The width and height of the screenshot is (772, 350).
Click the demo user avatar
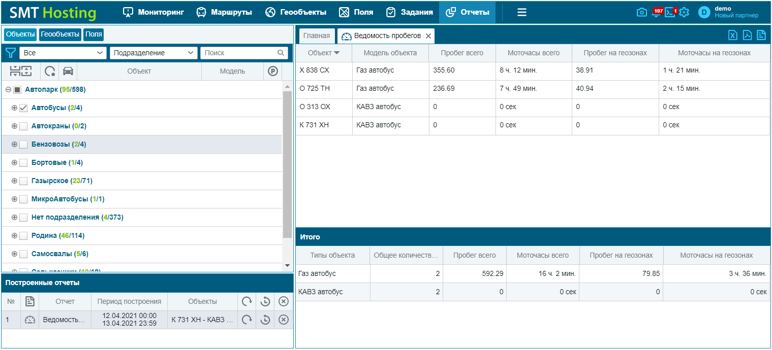tap(704, 12)
